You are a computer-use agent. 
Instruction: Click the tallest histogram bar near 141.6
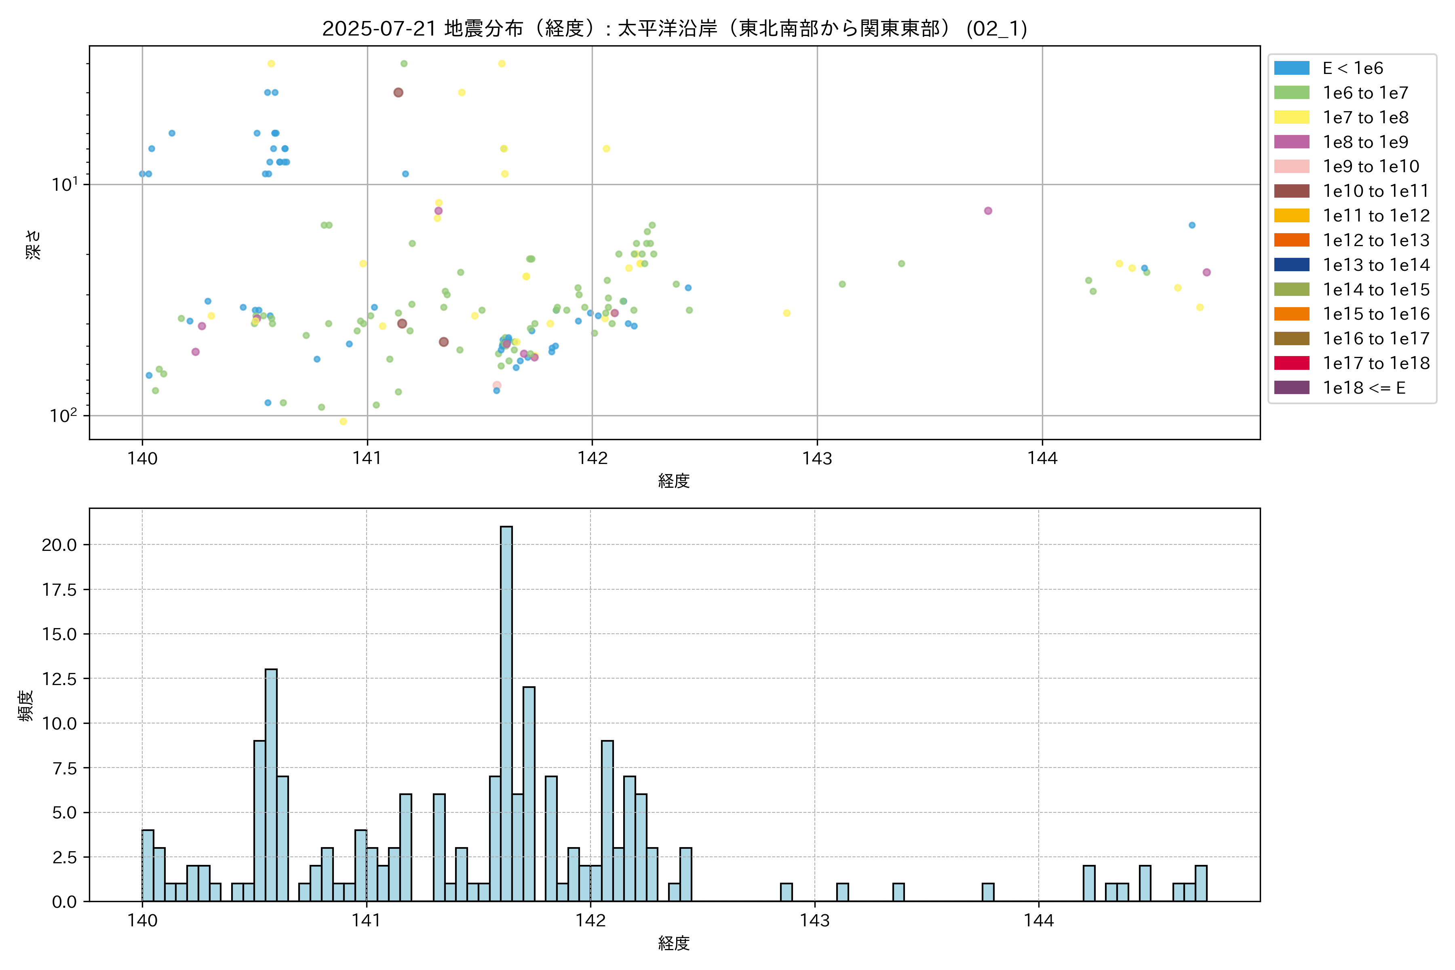click(x=506, y=713)
